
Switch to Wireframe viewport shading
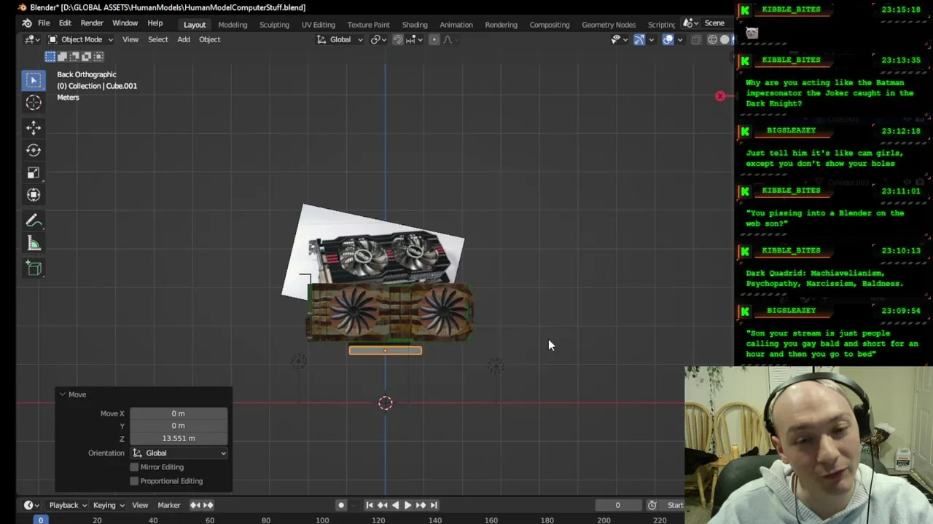pos(712,39)
